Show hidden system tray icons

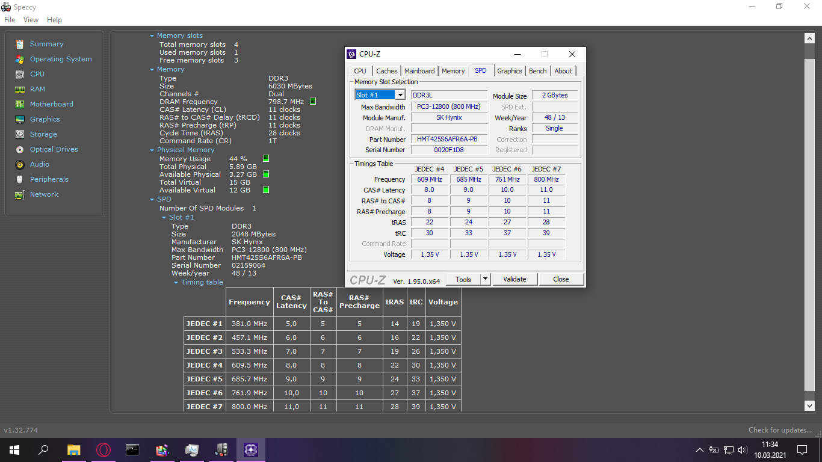pyautogui.click(x=699, y=449)
